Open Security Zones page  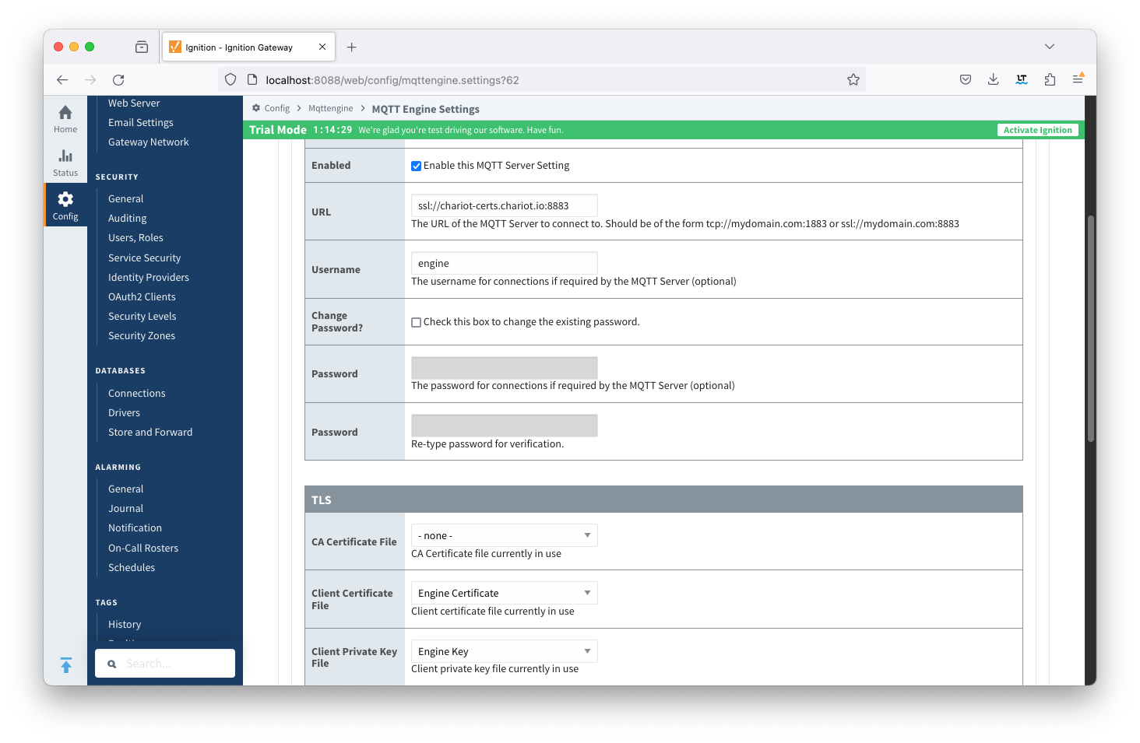(x=142, y=335)
